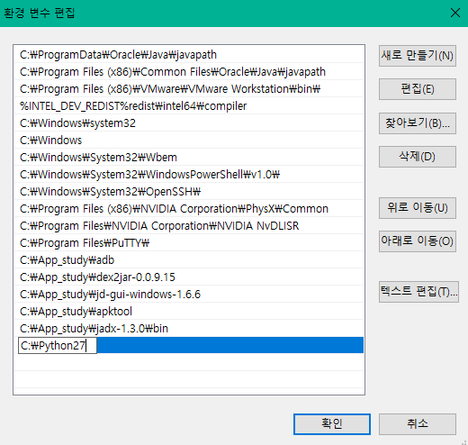Viewport: 468px width, 445px height.
Task: Select the C:\App_study\adb entry
Action: (189, 260)
